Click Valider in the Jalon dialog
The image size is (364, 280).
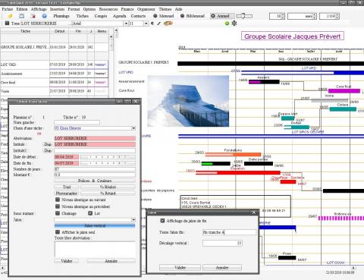coord(180,267)
